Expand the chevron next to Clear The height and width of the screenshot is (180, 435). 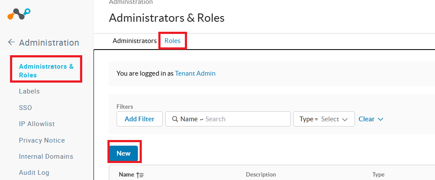[381, 119]
